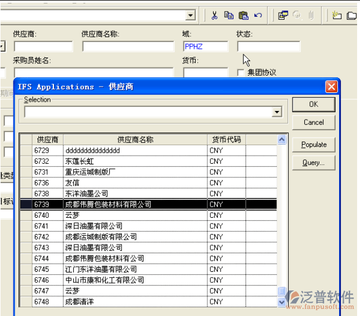Click the duplicate window toolbar icon
The width and height of the screenshot is (360, 316).
point(283,15)
